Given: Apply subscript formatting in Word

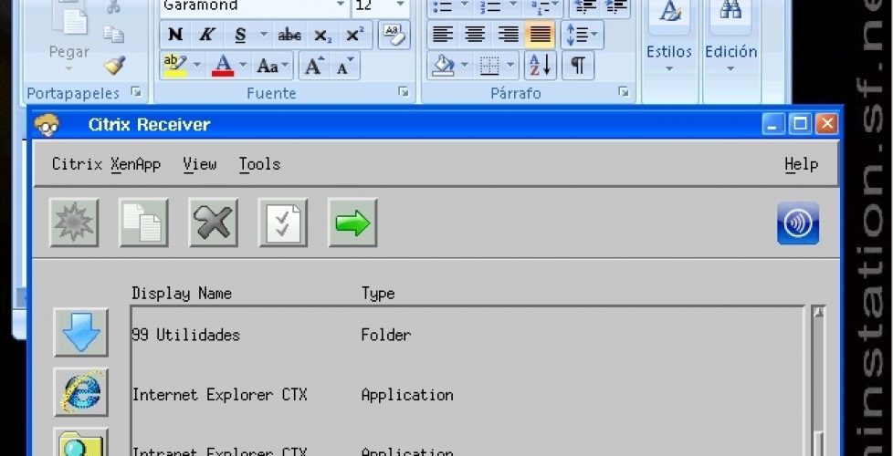Looking at the screenshot, I should pyautogui.click(x=322, y=36).
